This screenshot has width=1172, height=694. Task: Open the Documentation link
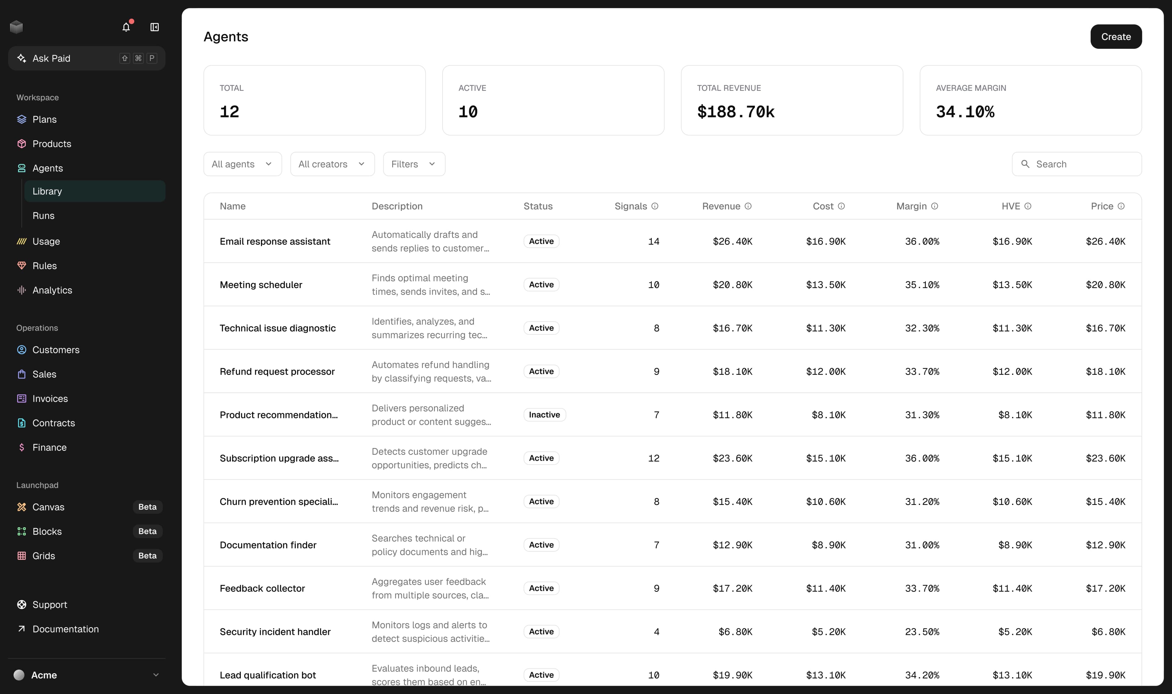pyautogui.click(x=66, y=628)
